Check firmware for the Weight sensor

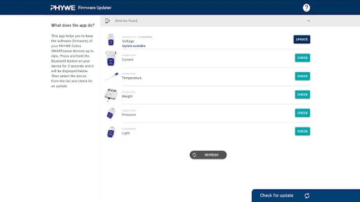[302, 94]
